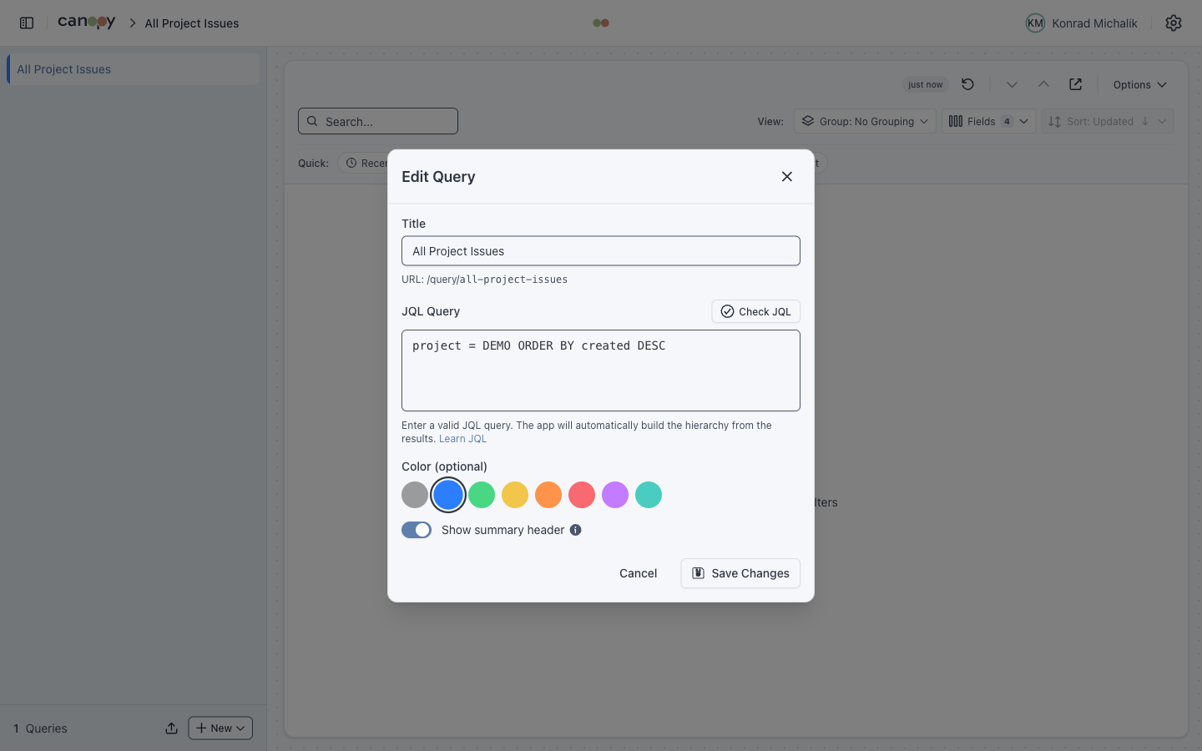Screen dimensions: 1202x751
Task: Click the export queries icon near New button
Action: click(x=171, y=728)
